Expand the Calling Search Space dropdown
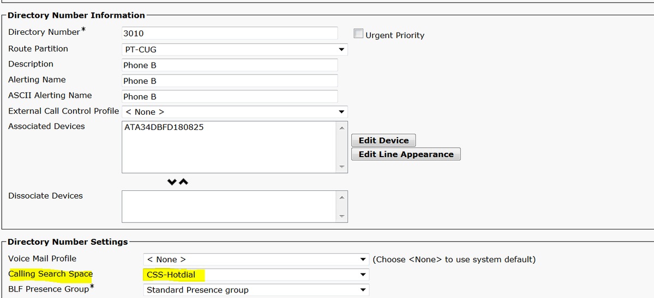 pos(256,275)
